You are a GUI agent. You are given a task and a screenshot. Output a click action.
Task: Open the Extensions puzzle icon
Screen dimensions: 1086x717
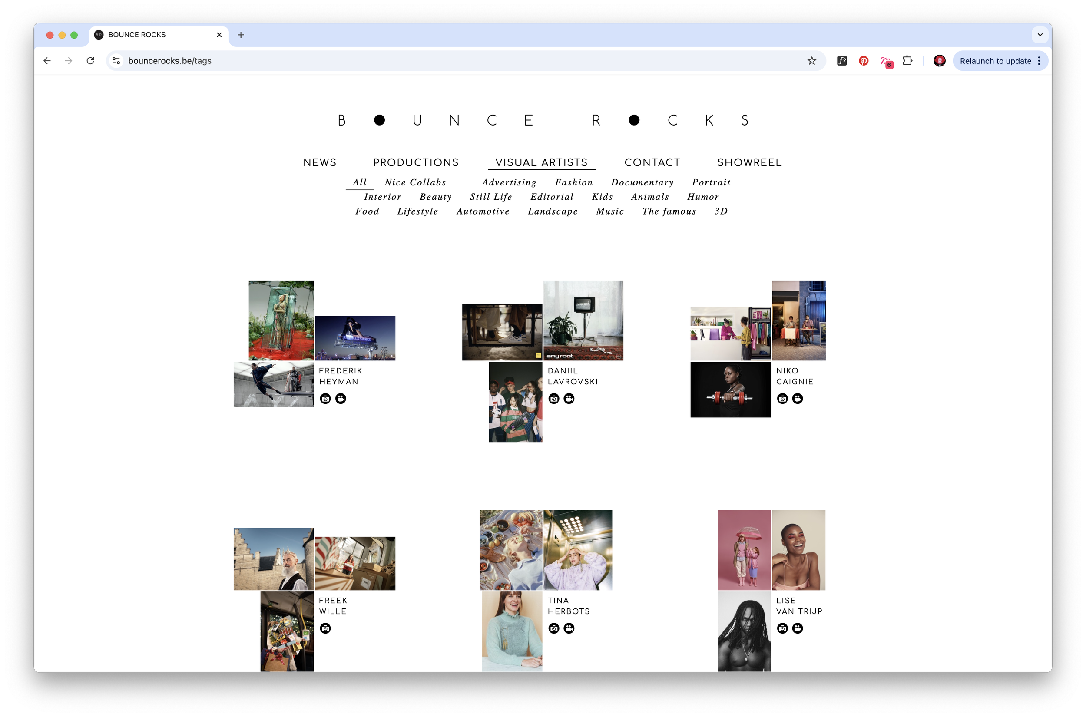(907, 61)
